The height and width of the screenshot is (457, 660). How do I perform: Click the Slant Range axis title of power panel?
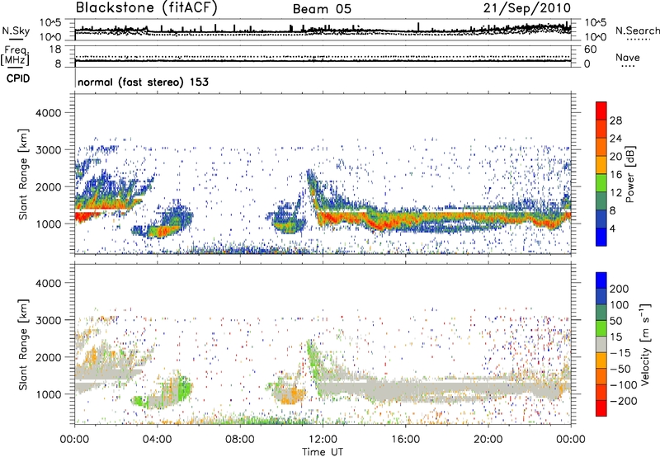[24, 174]
